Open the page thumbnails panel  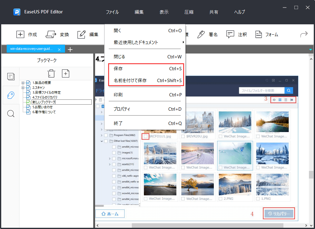[x=11, y=77]
